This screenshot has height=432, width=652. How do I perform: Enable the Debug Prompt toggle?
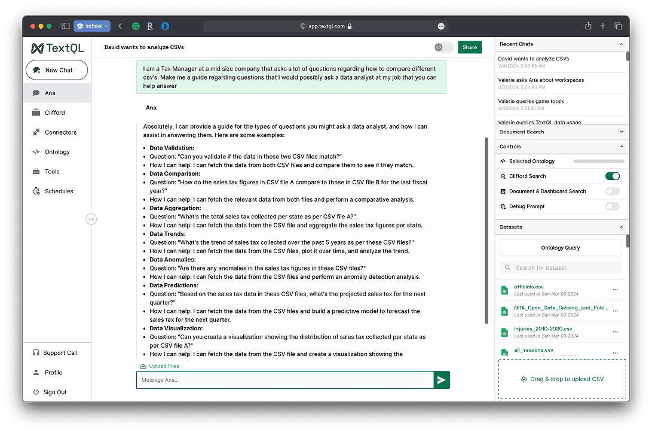(612, 206)
